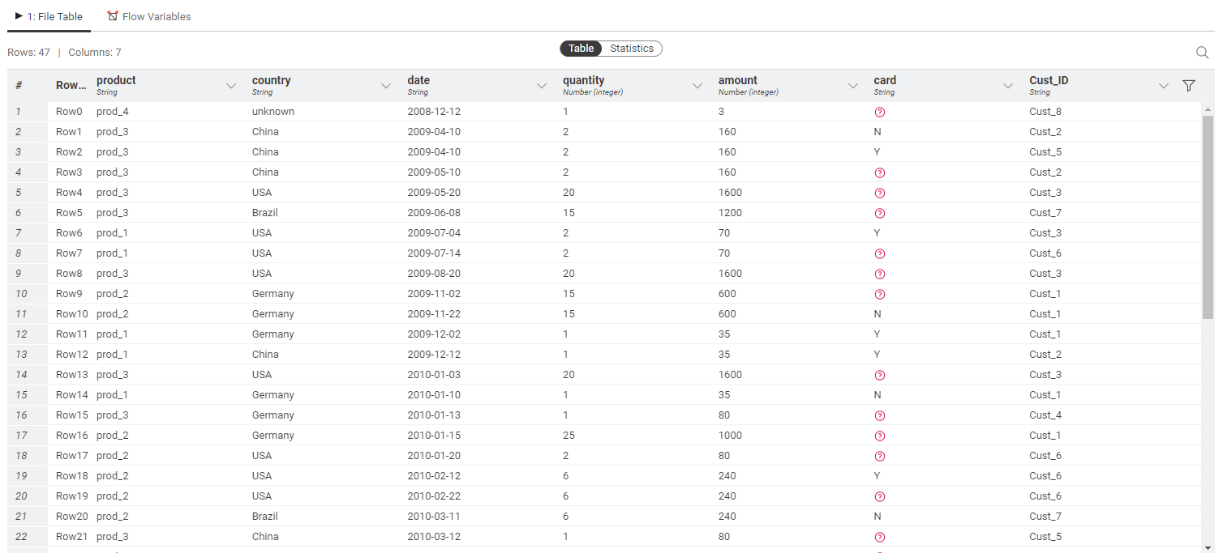Viewport: 1223px width, 553px height.
Task: Select the Cust_4 cell in Row15
Action: (x=1045, y=415)
